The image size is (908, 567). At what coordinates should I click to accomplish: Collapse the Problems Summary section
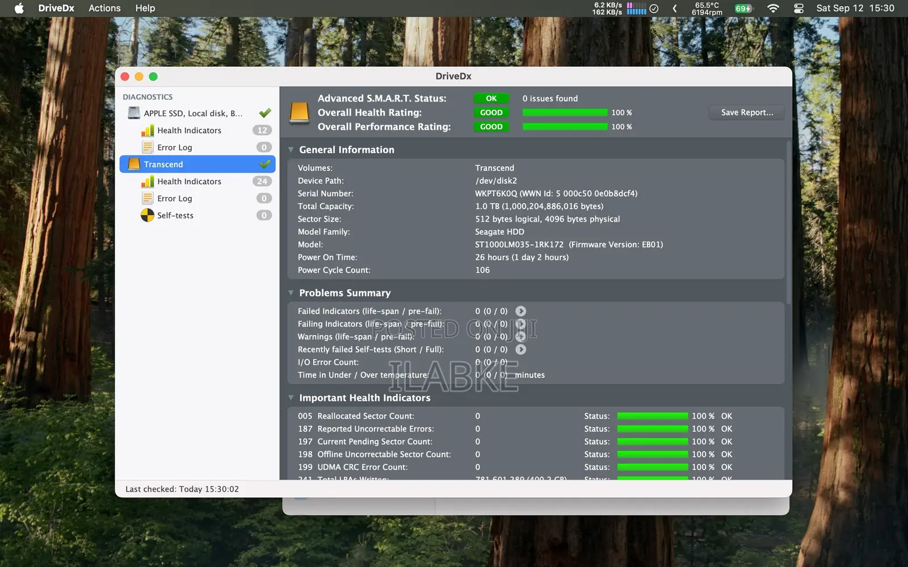coord(291,293)
